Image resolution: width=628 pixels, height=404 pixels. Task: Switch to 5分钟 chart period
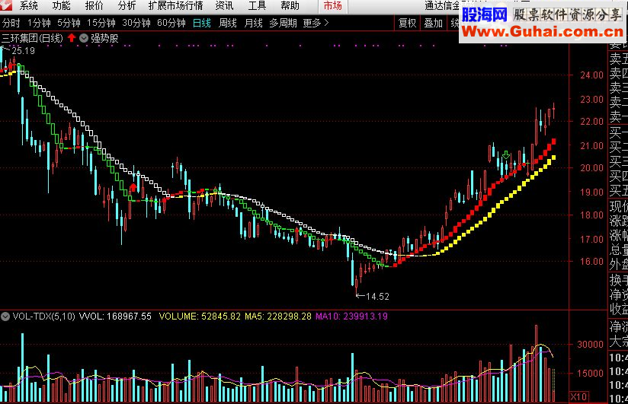point(69,23)
